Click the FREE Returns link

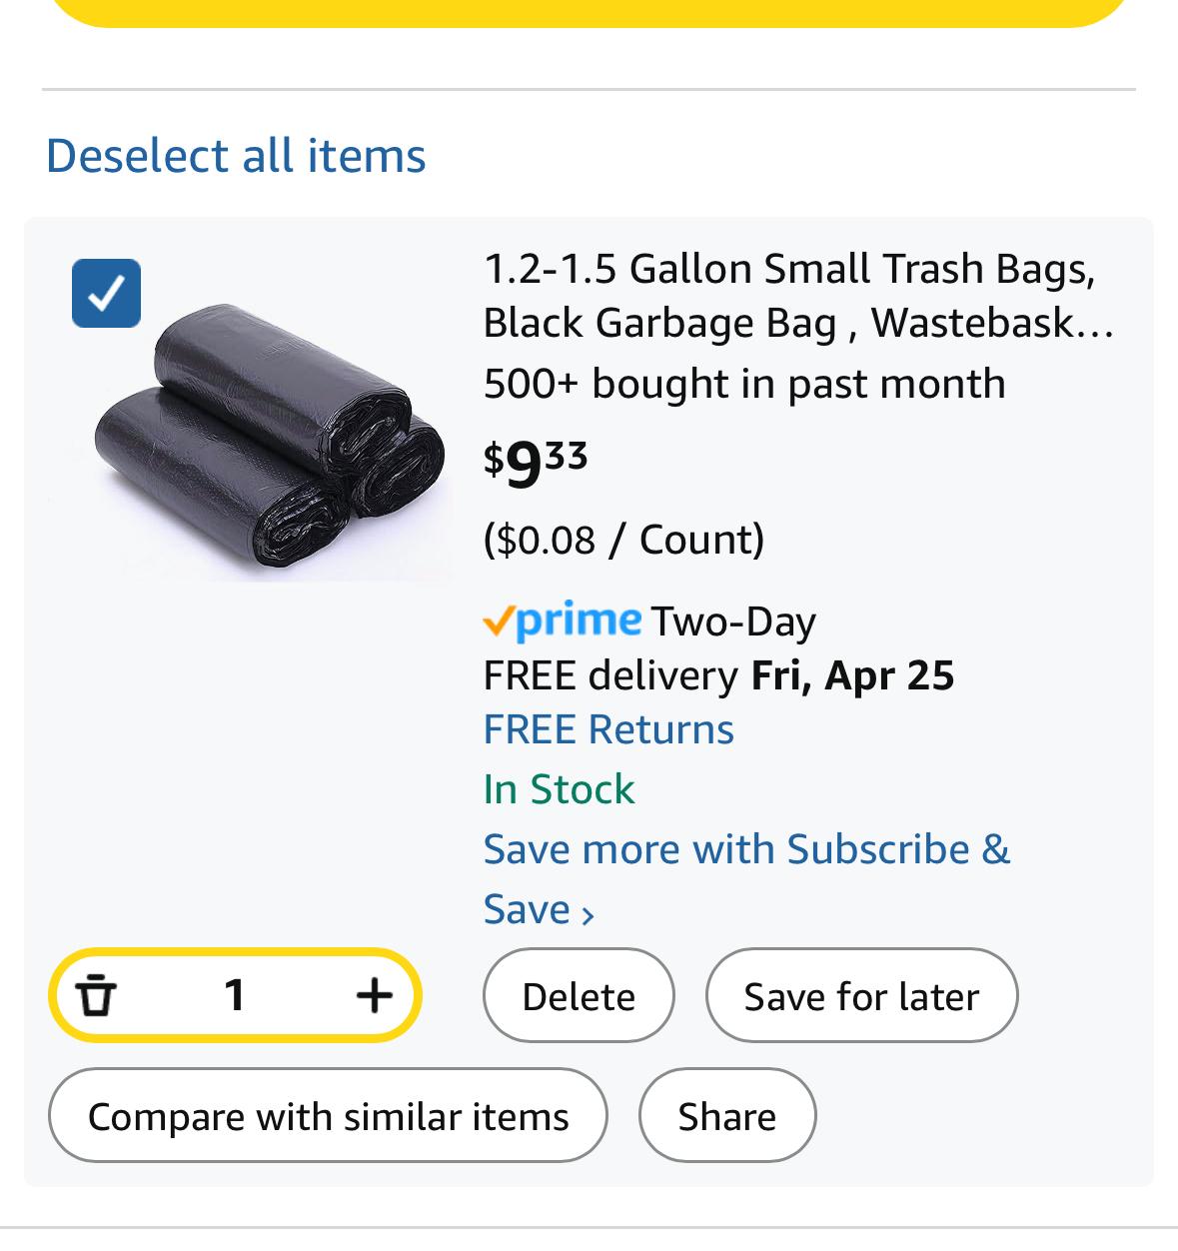[x=608, y=729]
